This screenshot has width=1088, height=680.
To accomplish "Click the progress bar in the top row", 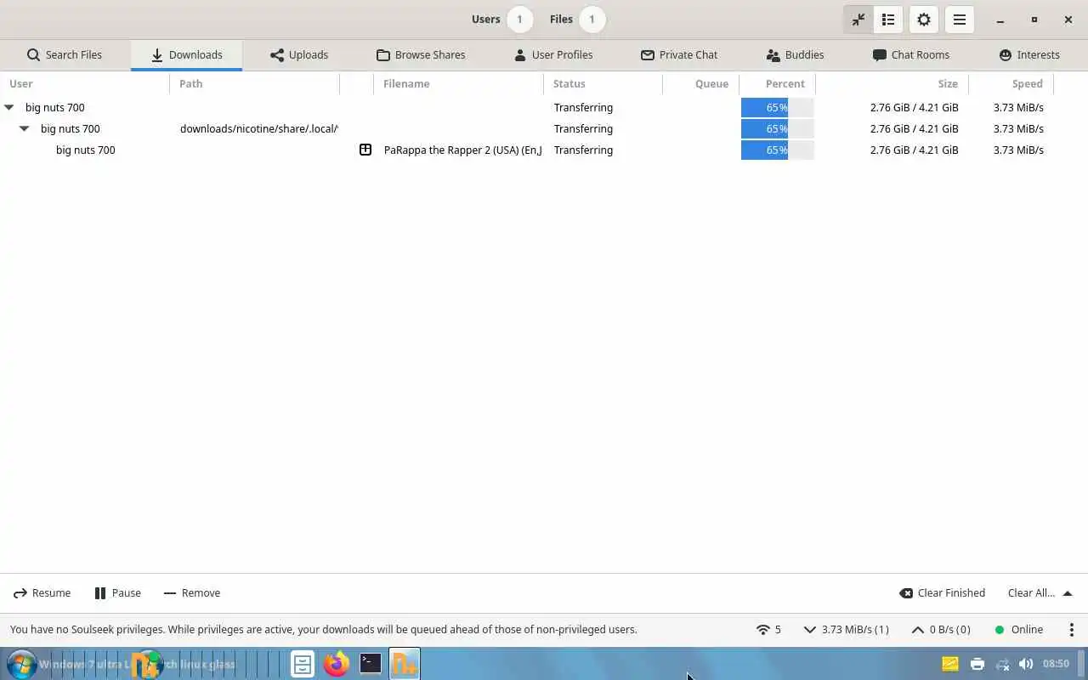I will coord(778,107).
